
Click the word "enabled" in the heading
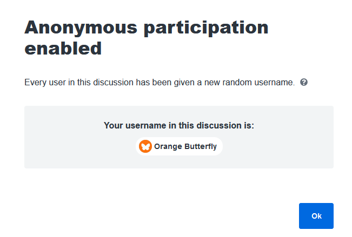(x=63, y=48)
